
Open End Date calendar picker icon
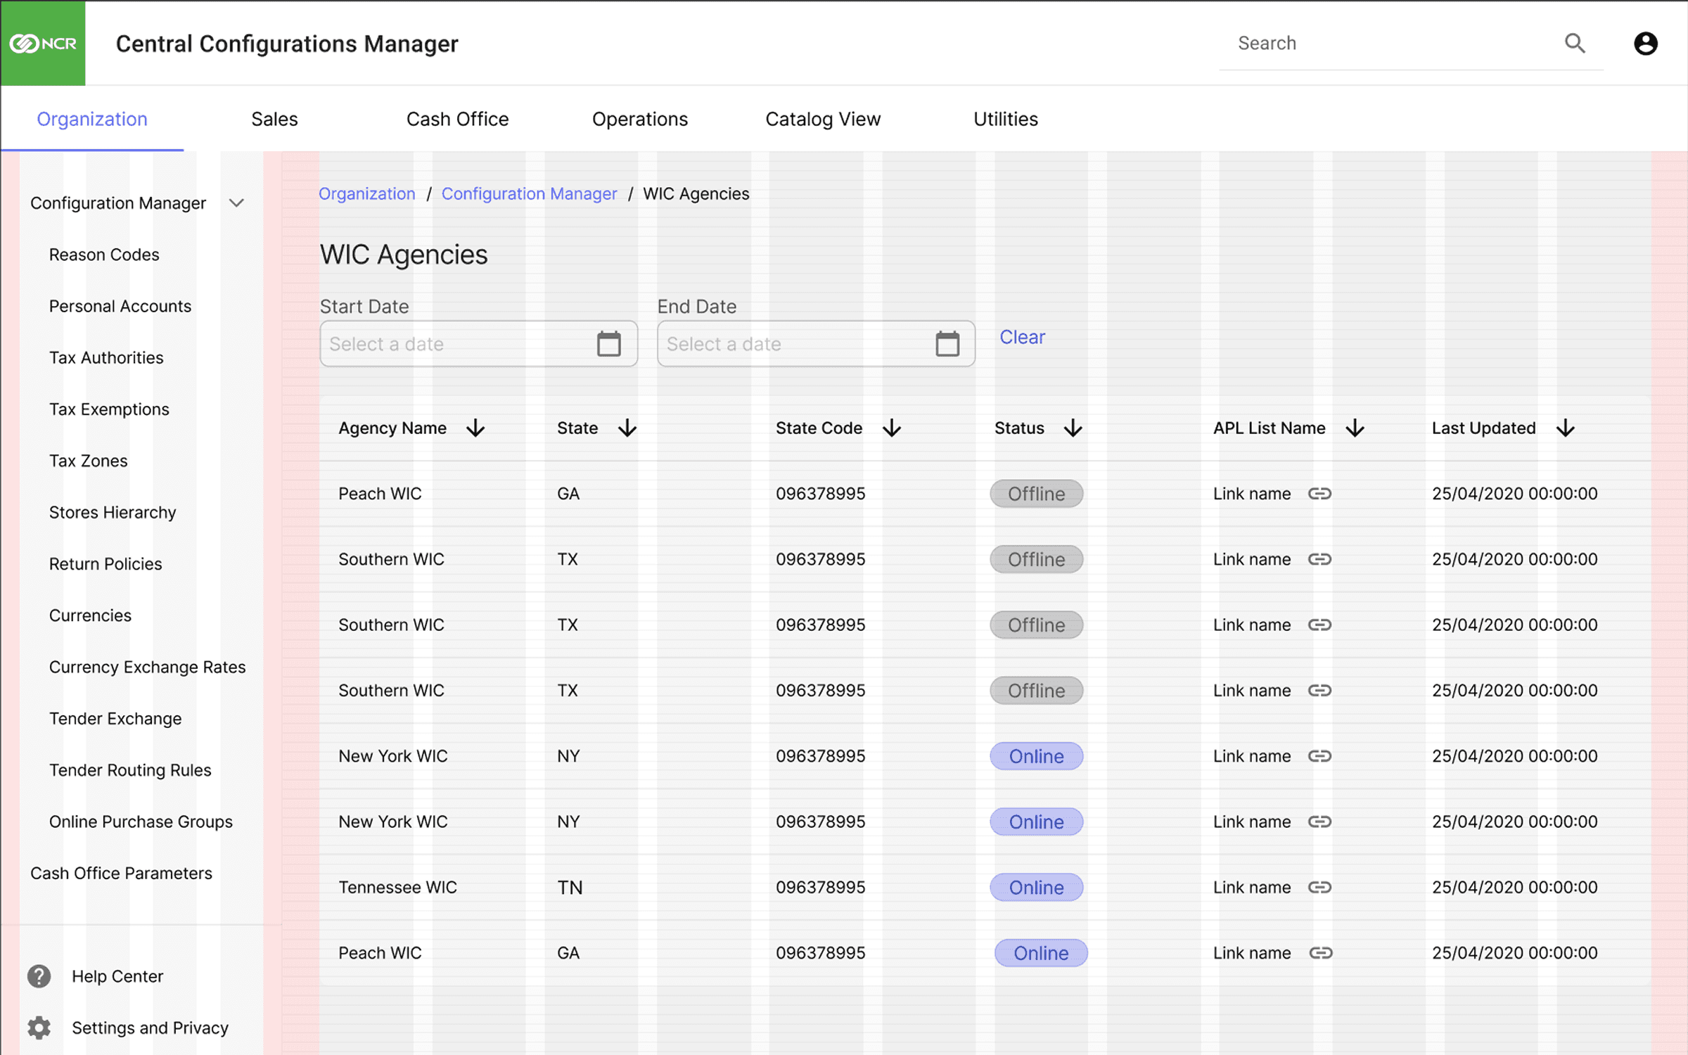947,344
